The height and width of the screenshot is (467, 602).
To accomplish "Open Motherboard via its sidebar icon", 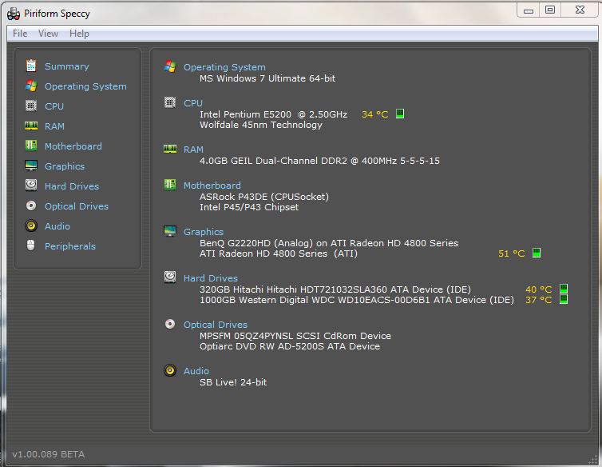I will 31,146.
